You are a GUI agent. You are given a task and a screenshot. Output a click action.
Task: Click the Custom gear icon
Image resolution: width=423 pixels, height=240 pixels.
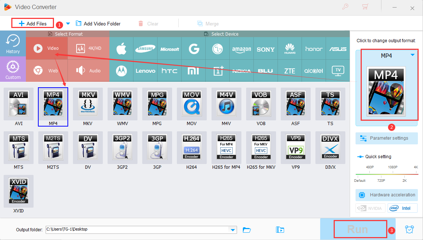click(x=13, y=69)
